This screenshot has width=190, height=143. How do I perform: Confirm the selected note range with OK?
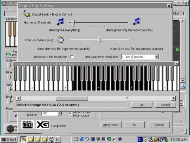coord(142,105)
